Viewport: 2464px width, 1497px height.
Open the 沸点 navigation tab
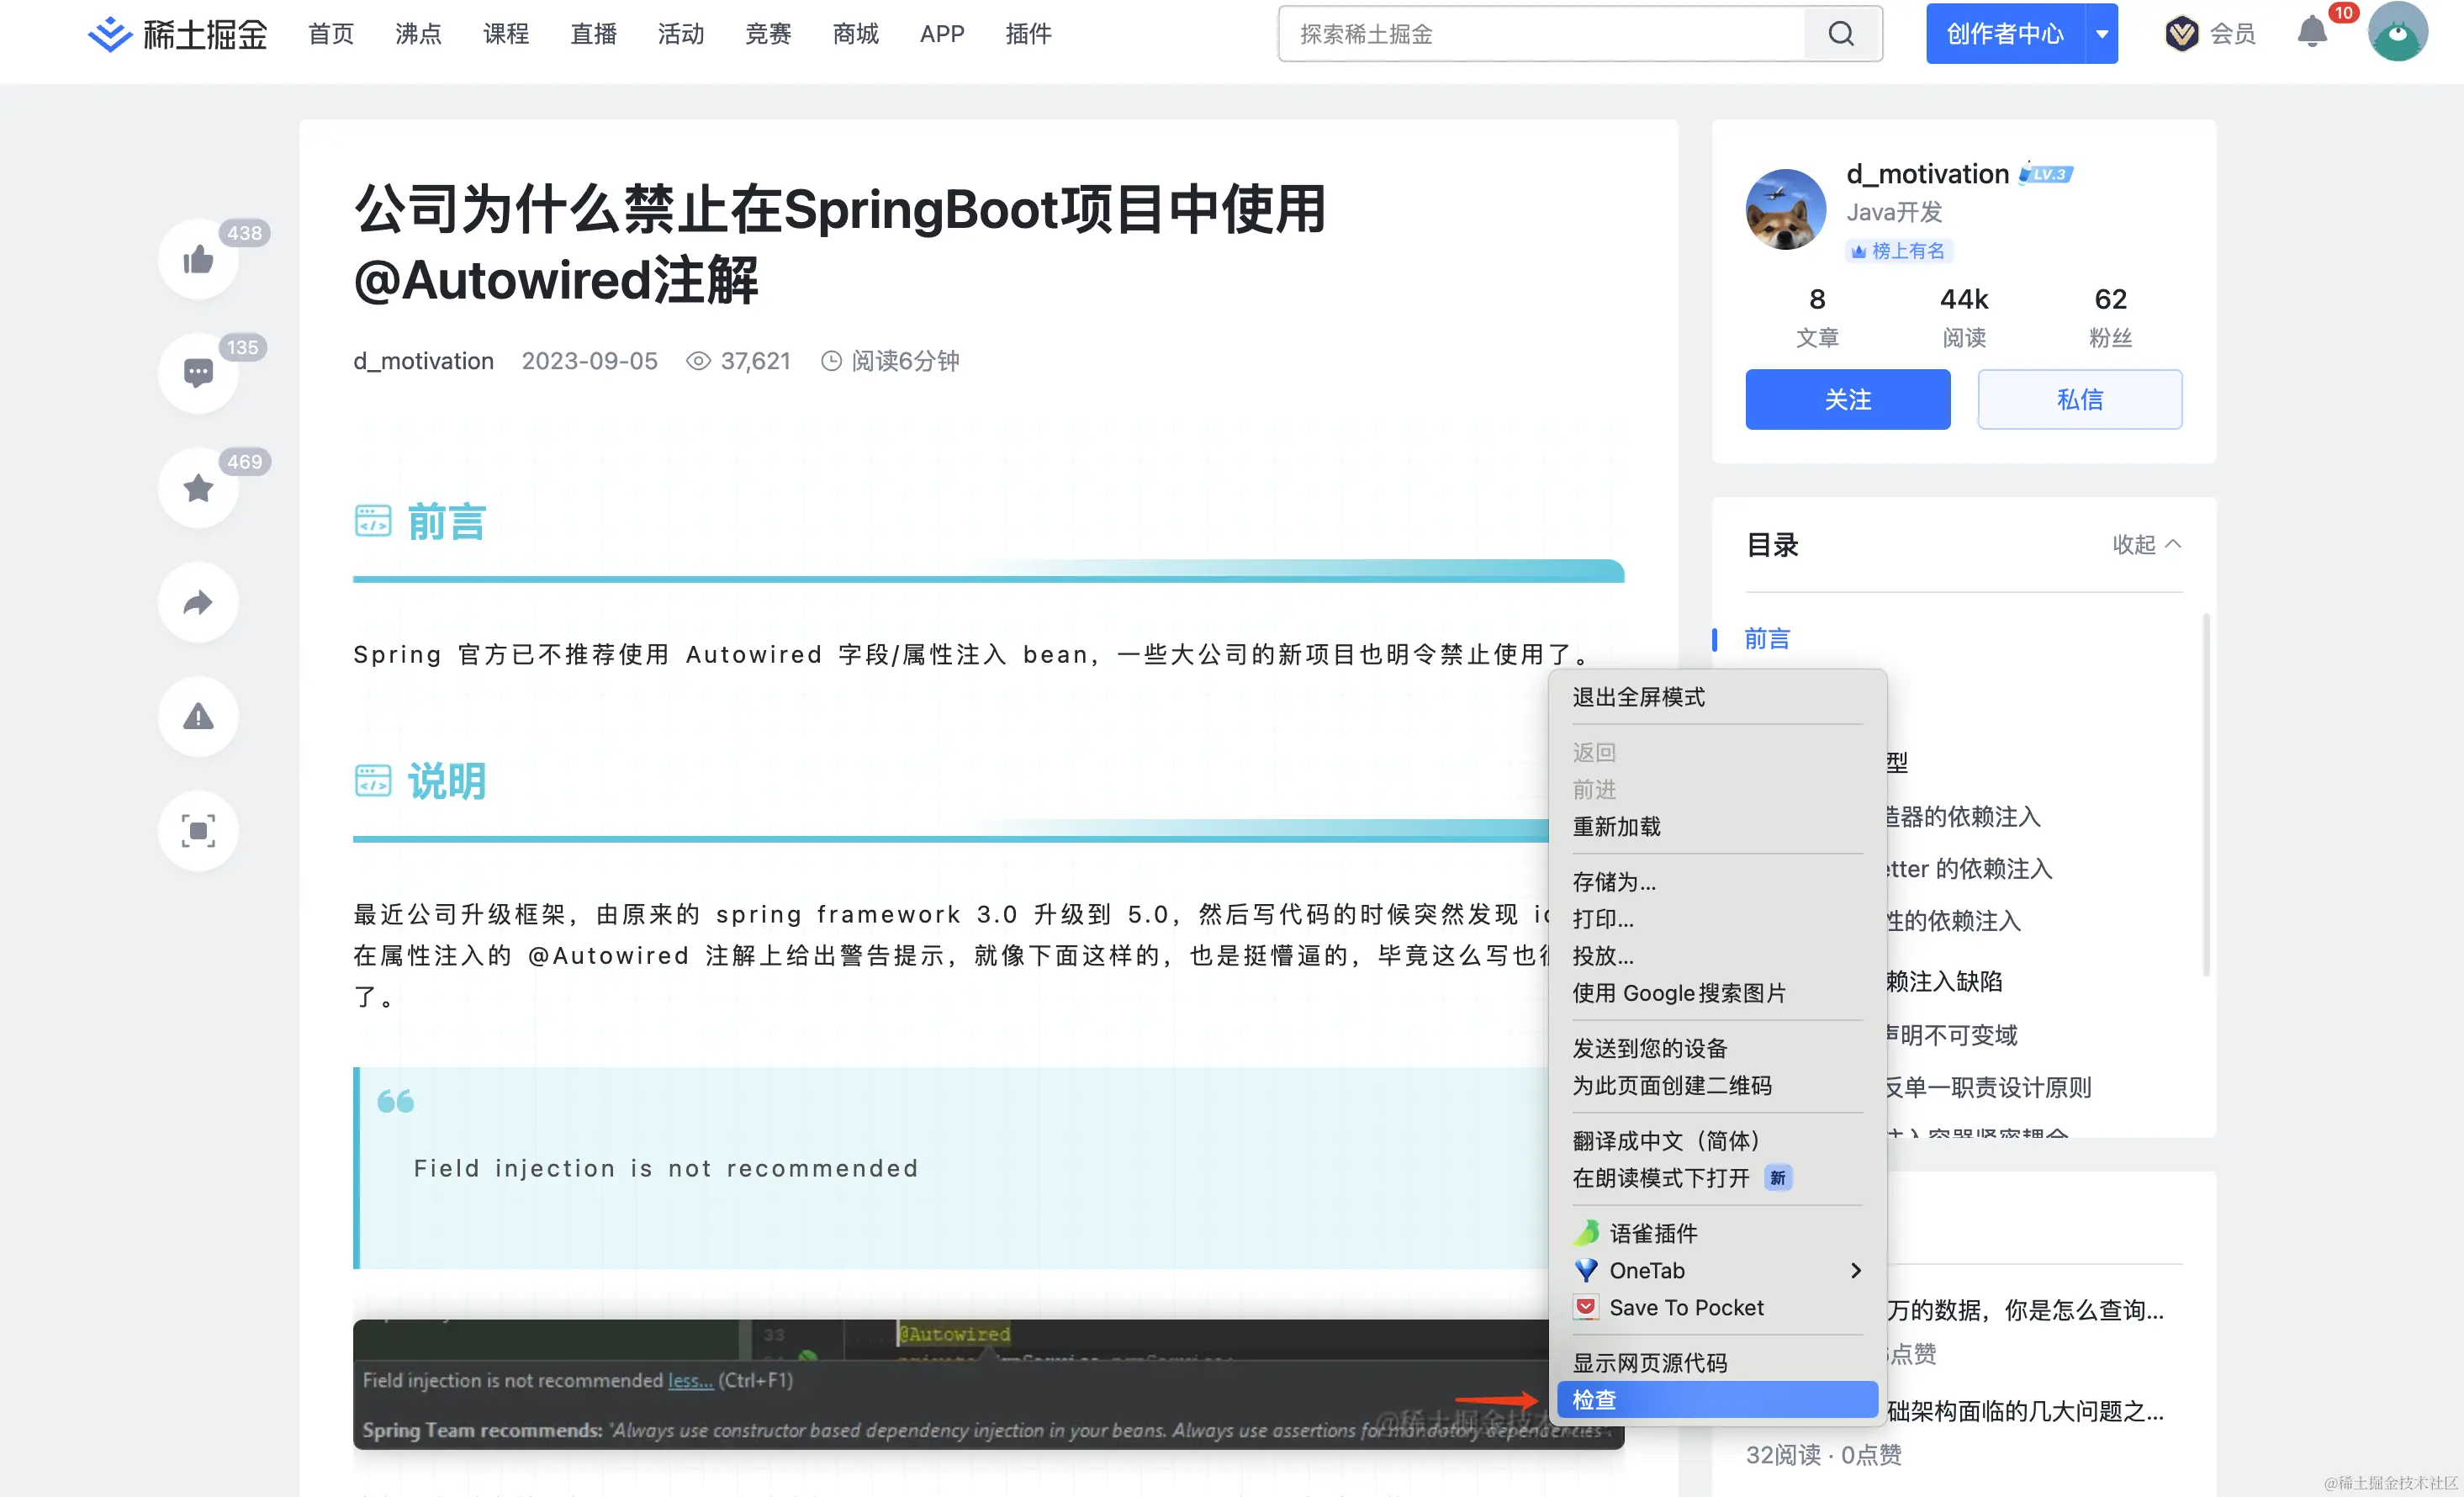pyautogui.click(x=418, y=34)
